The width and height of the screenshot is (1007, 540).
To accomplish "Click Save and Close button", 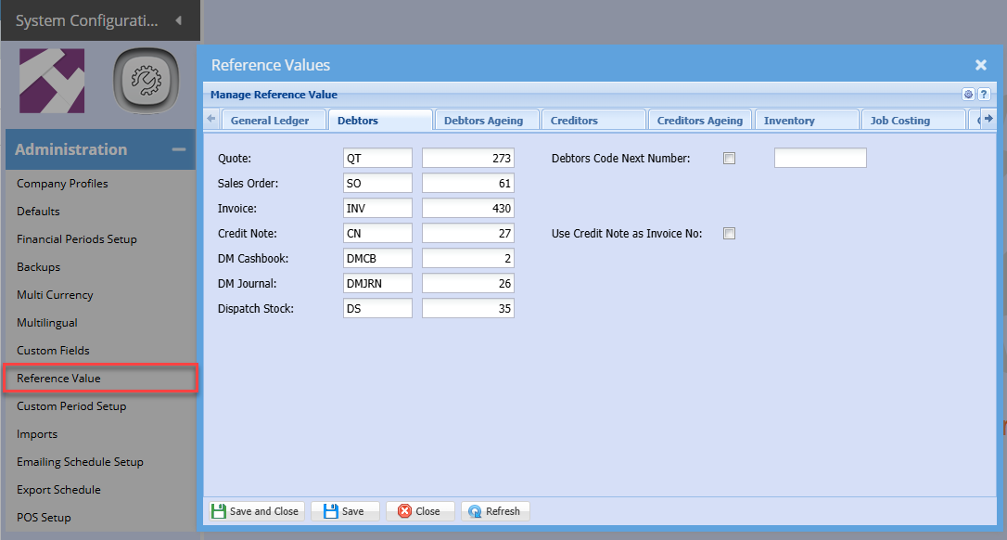I will pos(255,511).
